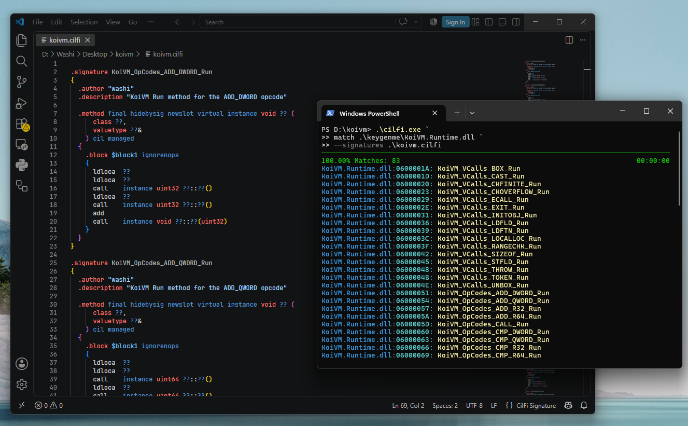Open the Spaces: 2 indentation picker
The height and width of the screenshot is (426, 688).
click(x=445, y=405)
